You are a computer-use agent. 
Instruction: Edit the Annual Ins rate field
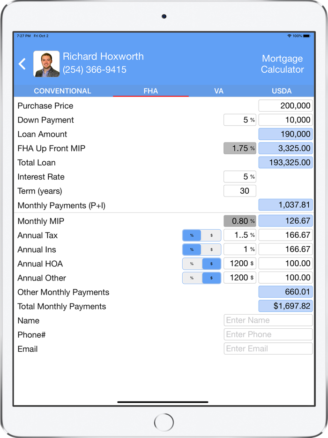click(x=240, y=249)
